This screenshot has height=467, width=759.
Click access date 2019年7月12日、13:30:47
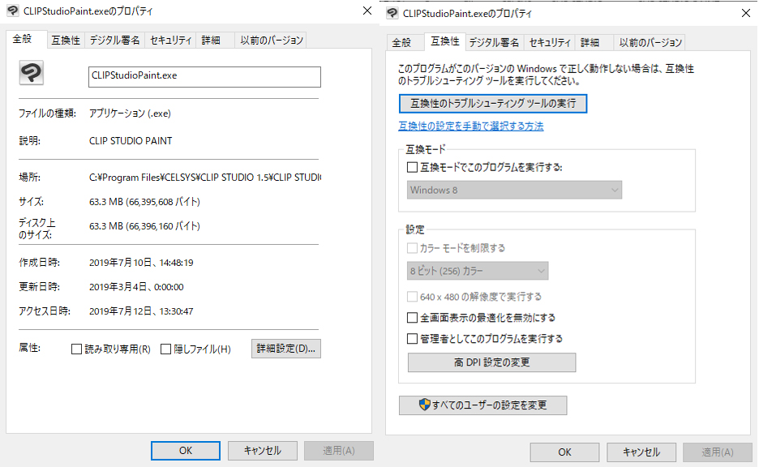pos(141,311)
